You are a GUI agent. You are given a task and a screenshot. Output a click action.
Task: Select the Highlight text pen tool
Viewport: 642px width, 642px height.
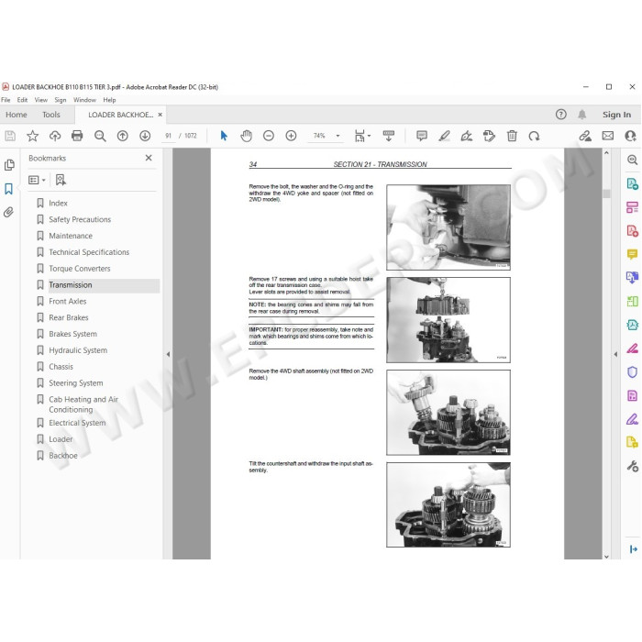pyautogui.click(x=444, y=136)
